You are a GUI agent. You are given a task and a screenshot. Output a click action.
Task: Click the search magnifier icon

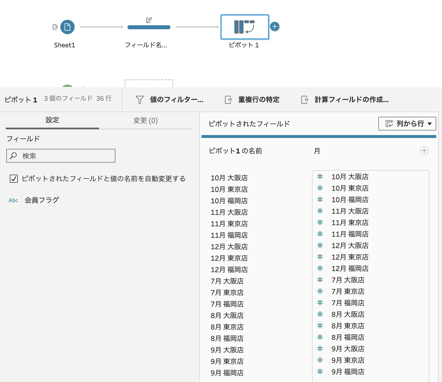[13, 156]
